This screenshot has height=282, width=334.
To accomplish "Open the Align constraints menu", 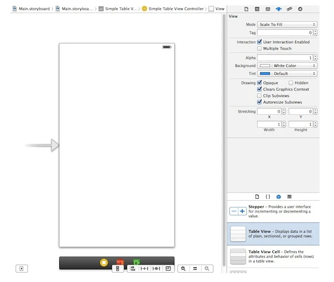I will click(132, 269).
